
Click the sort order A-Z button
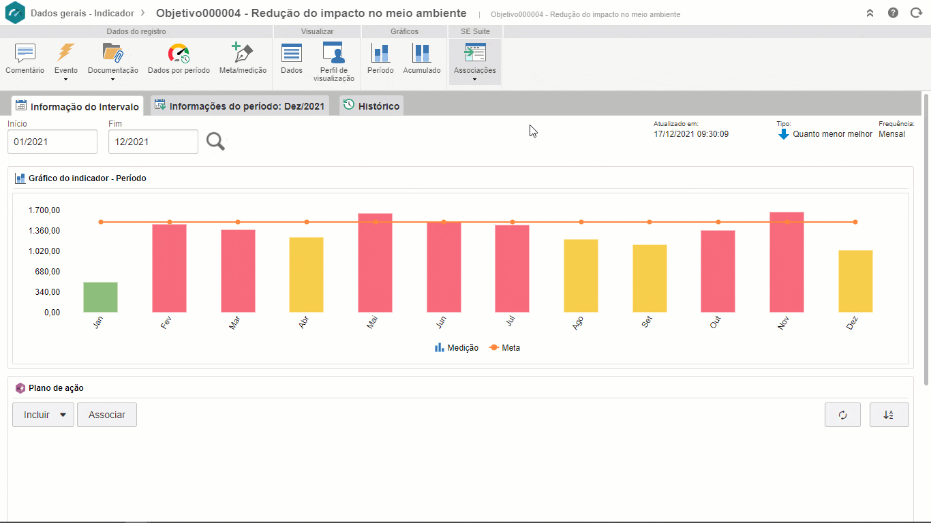[x=889, y=415]
